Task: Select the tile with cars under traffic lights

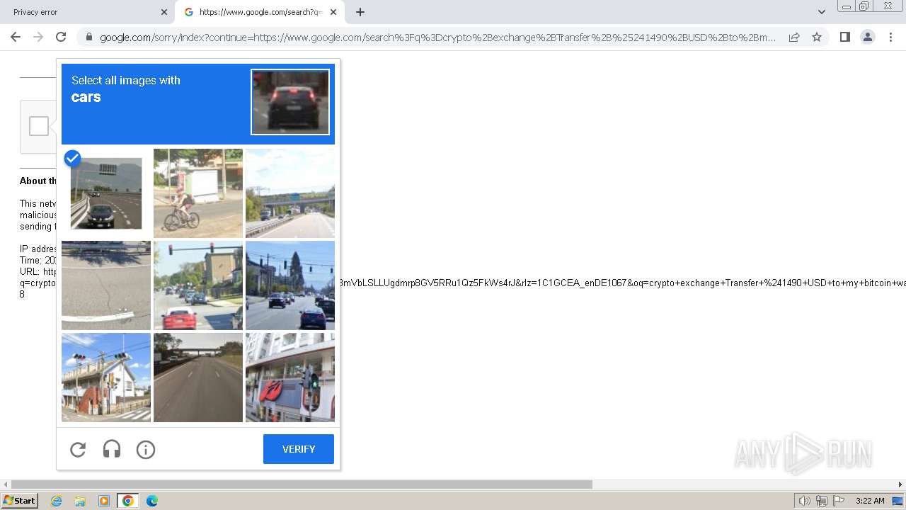Action: 290,285
